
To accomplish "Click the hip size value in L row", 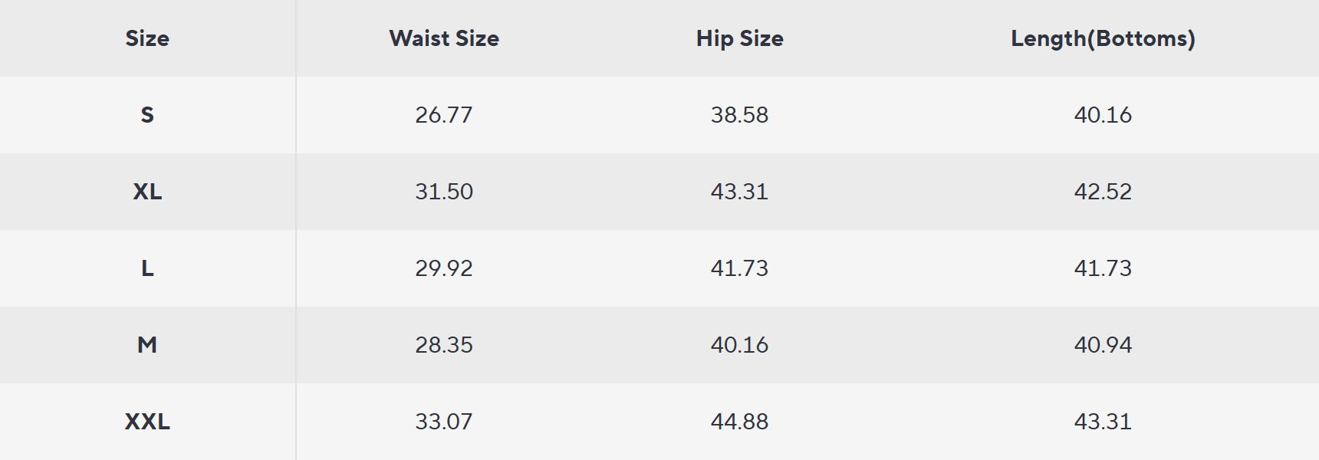I will 739,268.
